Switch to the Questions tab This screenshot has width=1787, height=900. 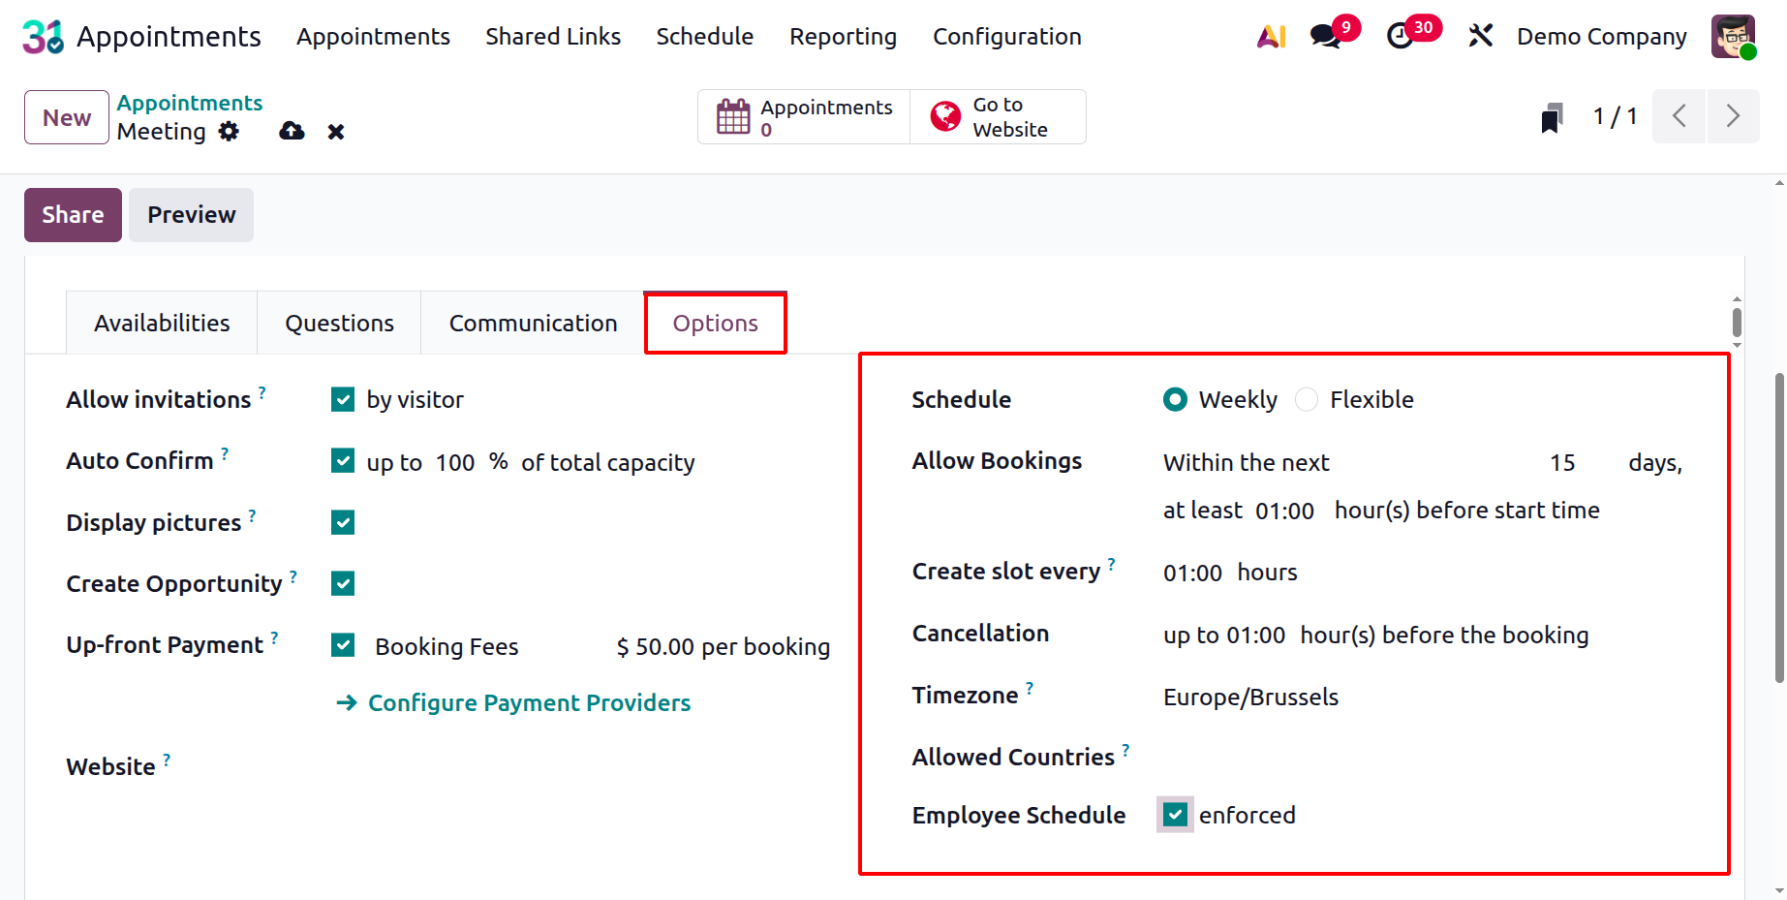click(338, 323)
